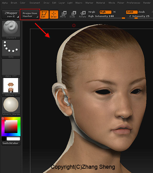Activate the Move tool
This screenshot has width=153, height=173.
point(63,14)
